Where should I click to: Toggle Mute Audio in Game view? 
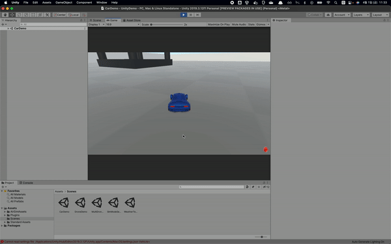[x=239, y=25]
